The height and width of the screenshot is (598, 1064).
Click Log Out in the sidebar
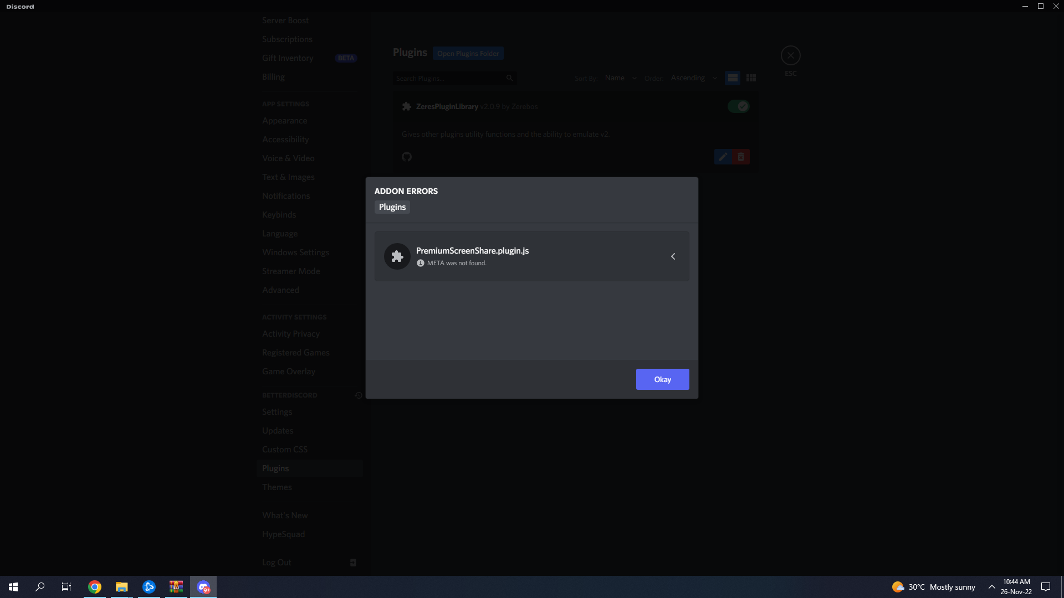tap(277, 562)
